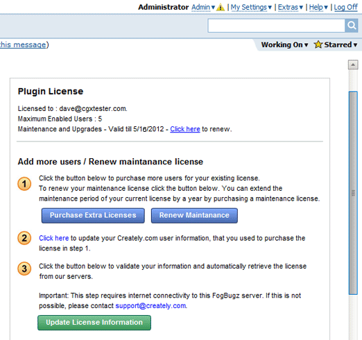
Task: Click the Renew Maintanance button
Action: click(194, 215)
